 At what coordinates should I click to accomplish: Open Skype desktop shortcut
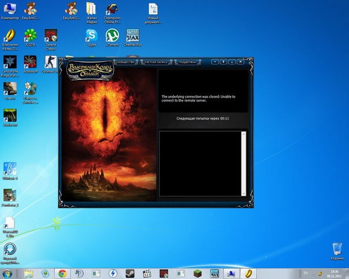[x=92, y=36]
